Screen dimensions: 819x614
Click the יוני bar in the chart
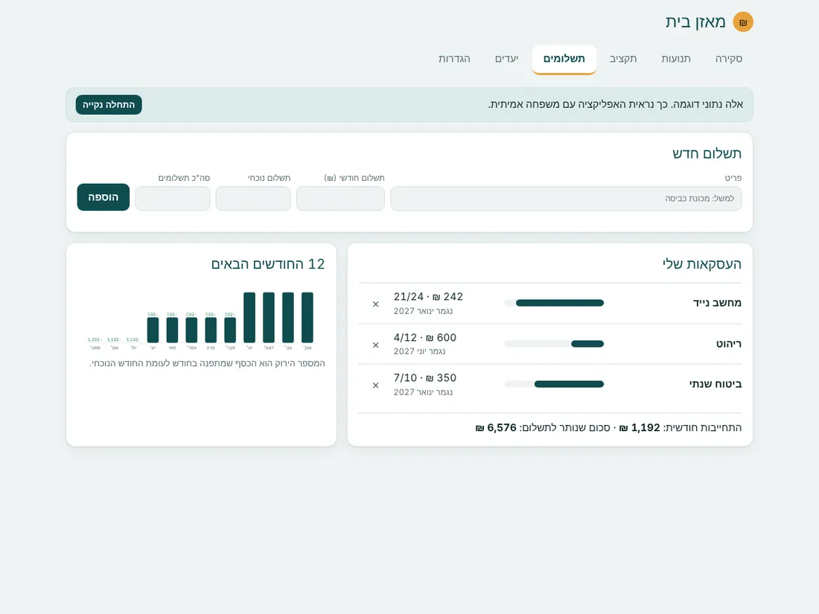click(153, 330)
